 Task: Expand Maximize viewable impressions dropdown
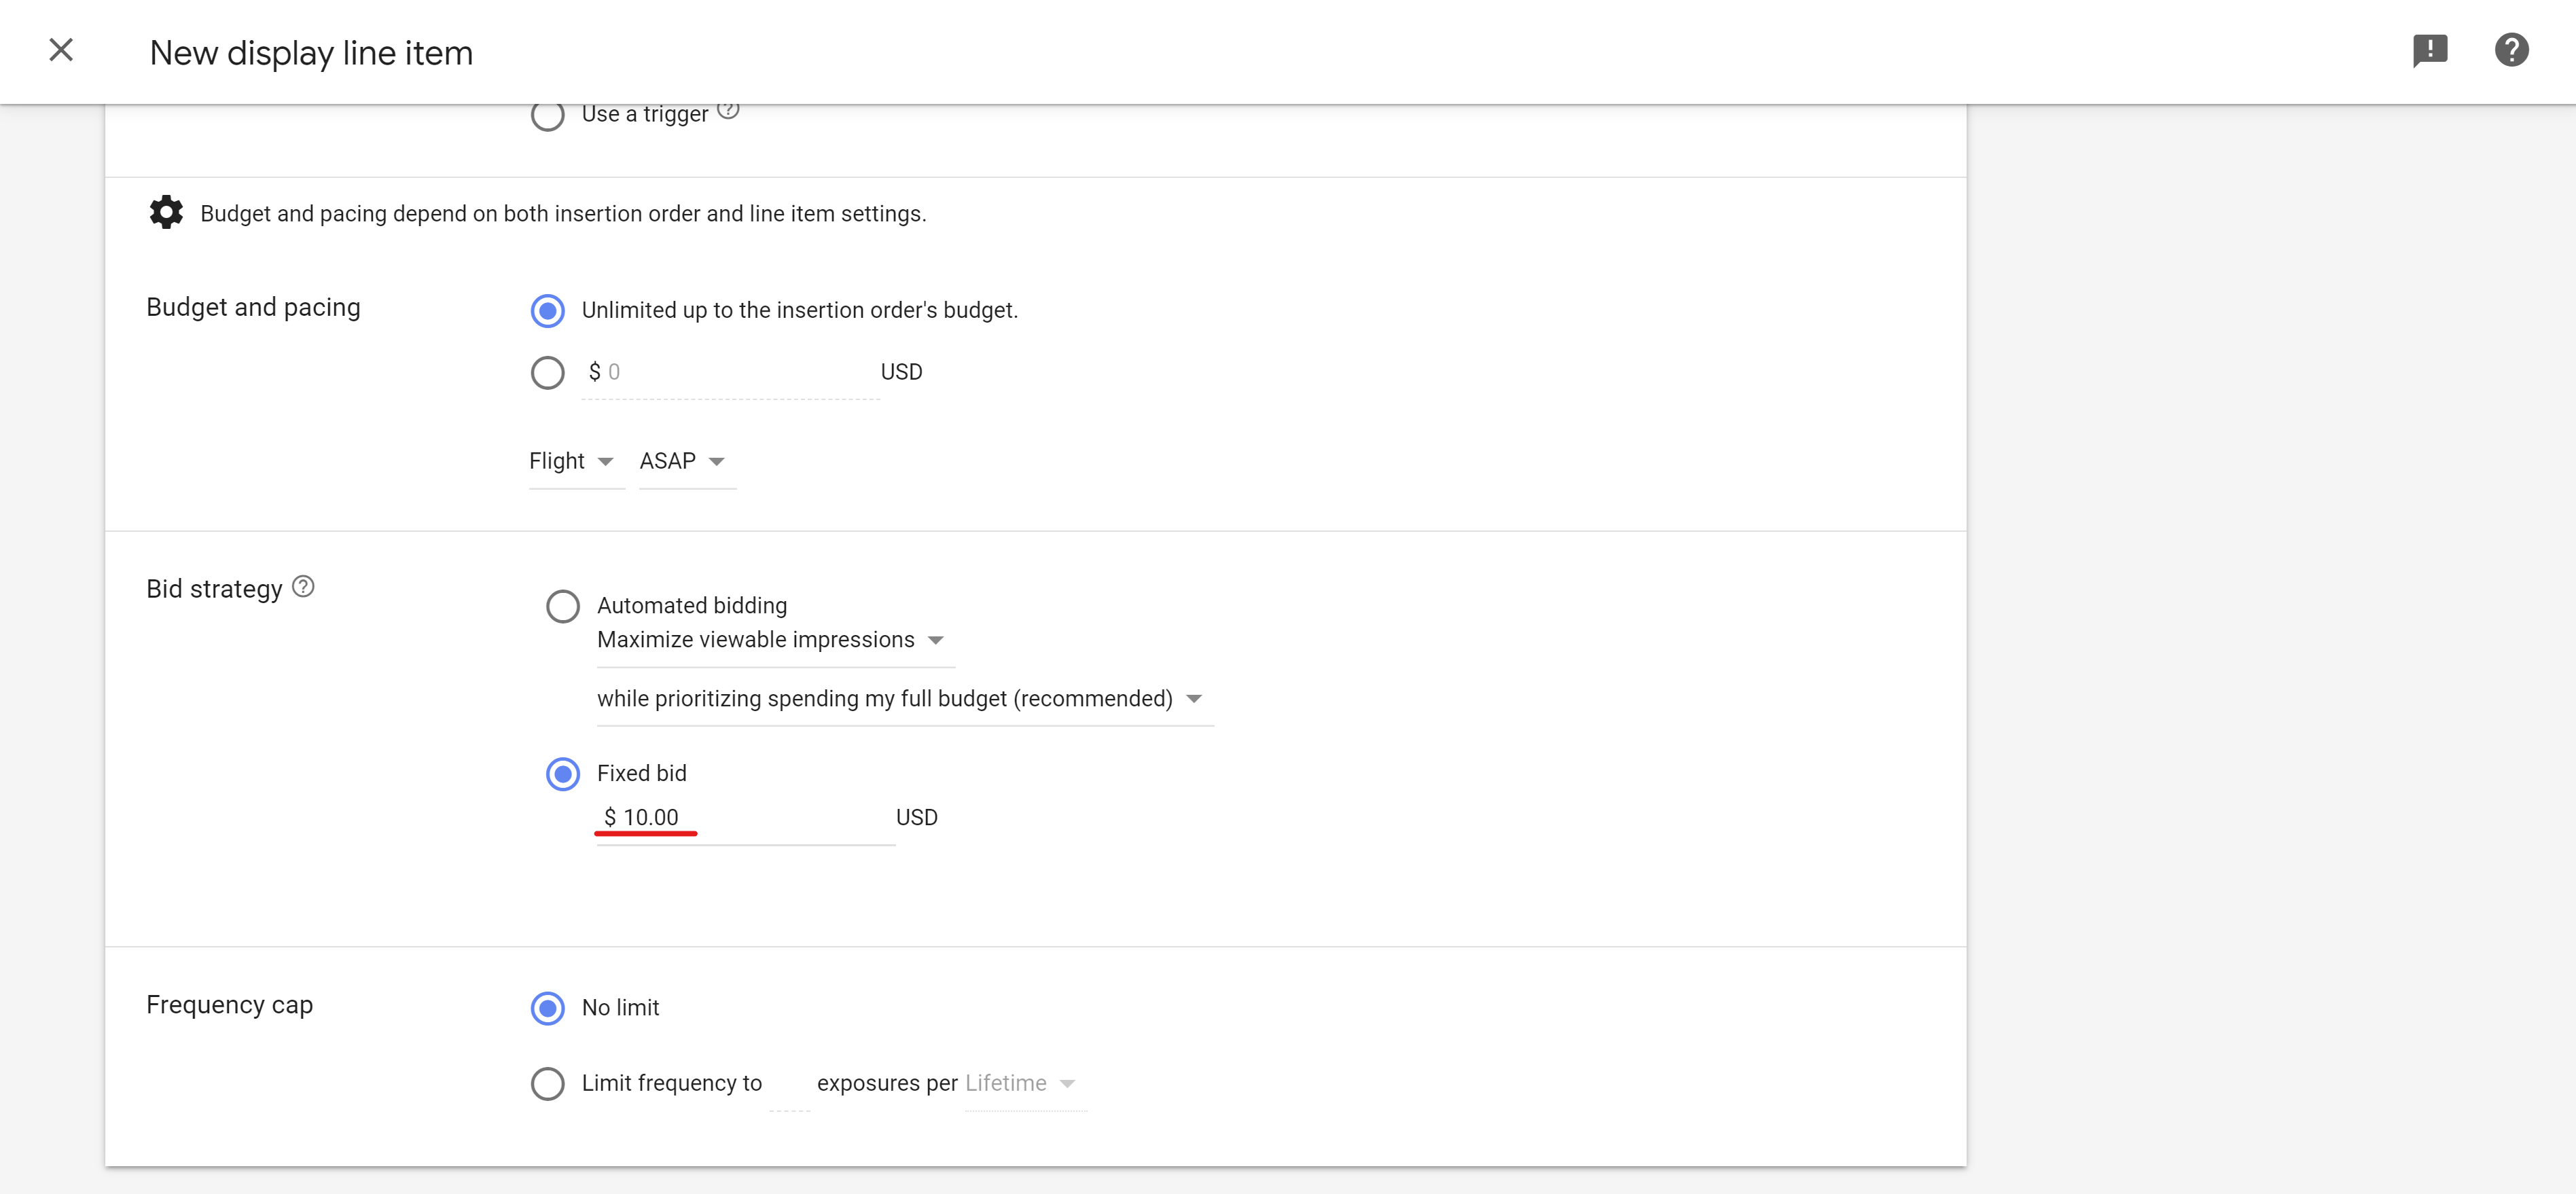pos(771,640)
